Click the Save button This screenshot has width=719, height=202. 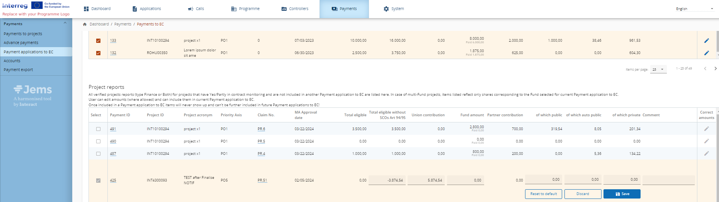622,194
